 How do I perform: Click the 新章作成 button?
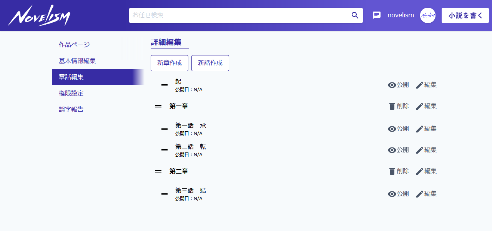click(x=170, y=63)
